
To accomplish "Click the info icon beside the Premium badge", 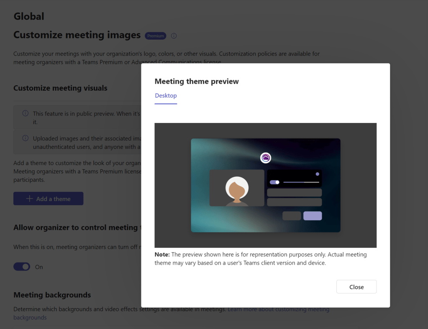I will click(174, 36).
